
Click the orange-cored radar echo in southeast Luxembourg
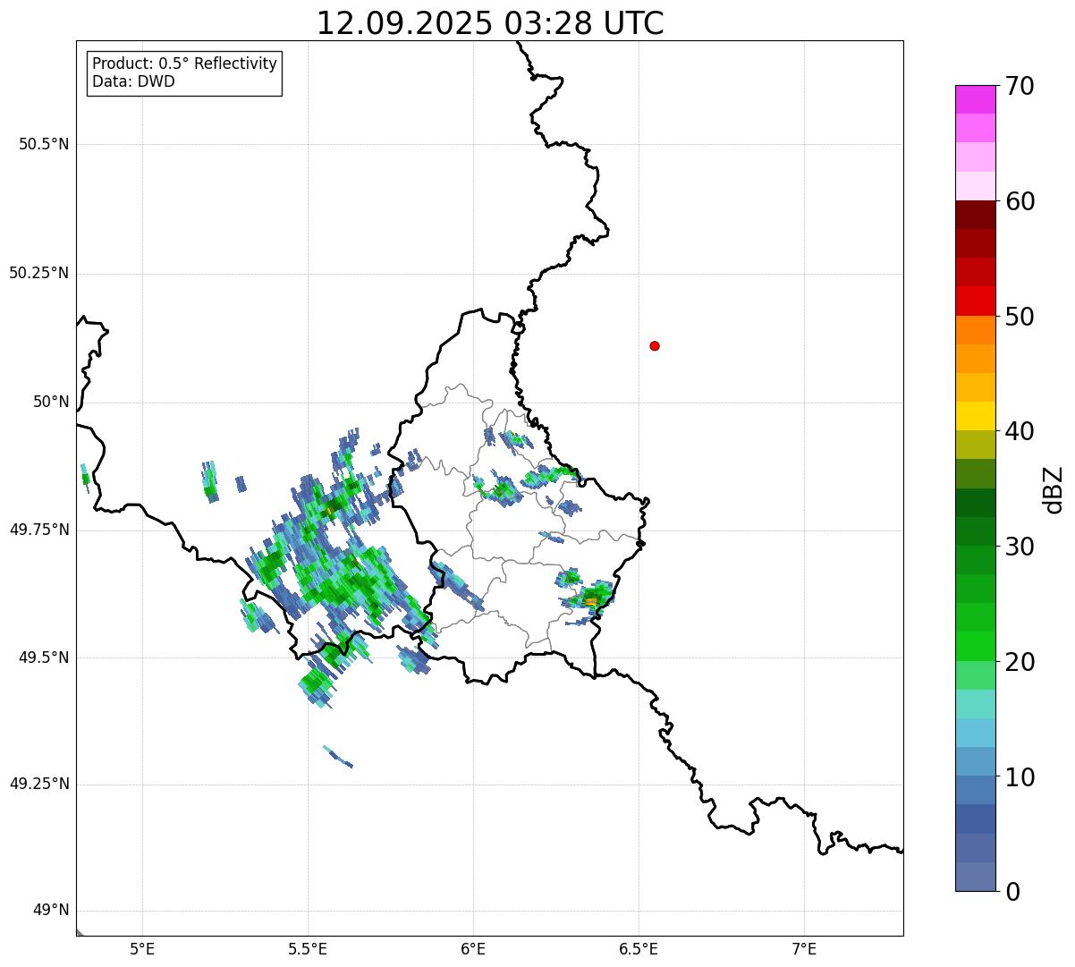pos(590,598)
